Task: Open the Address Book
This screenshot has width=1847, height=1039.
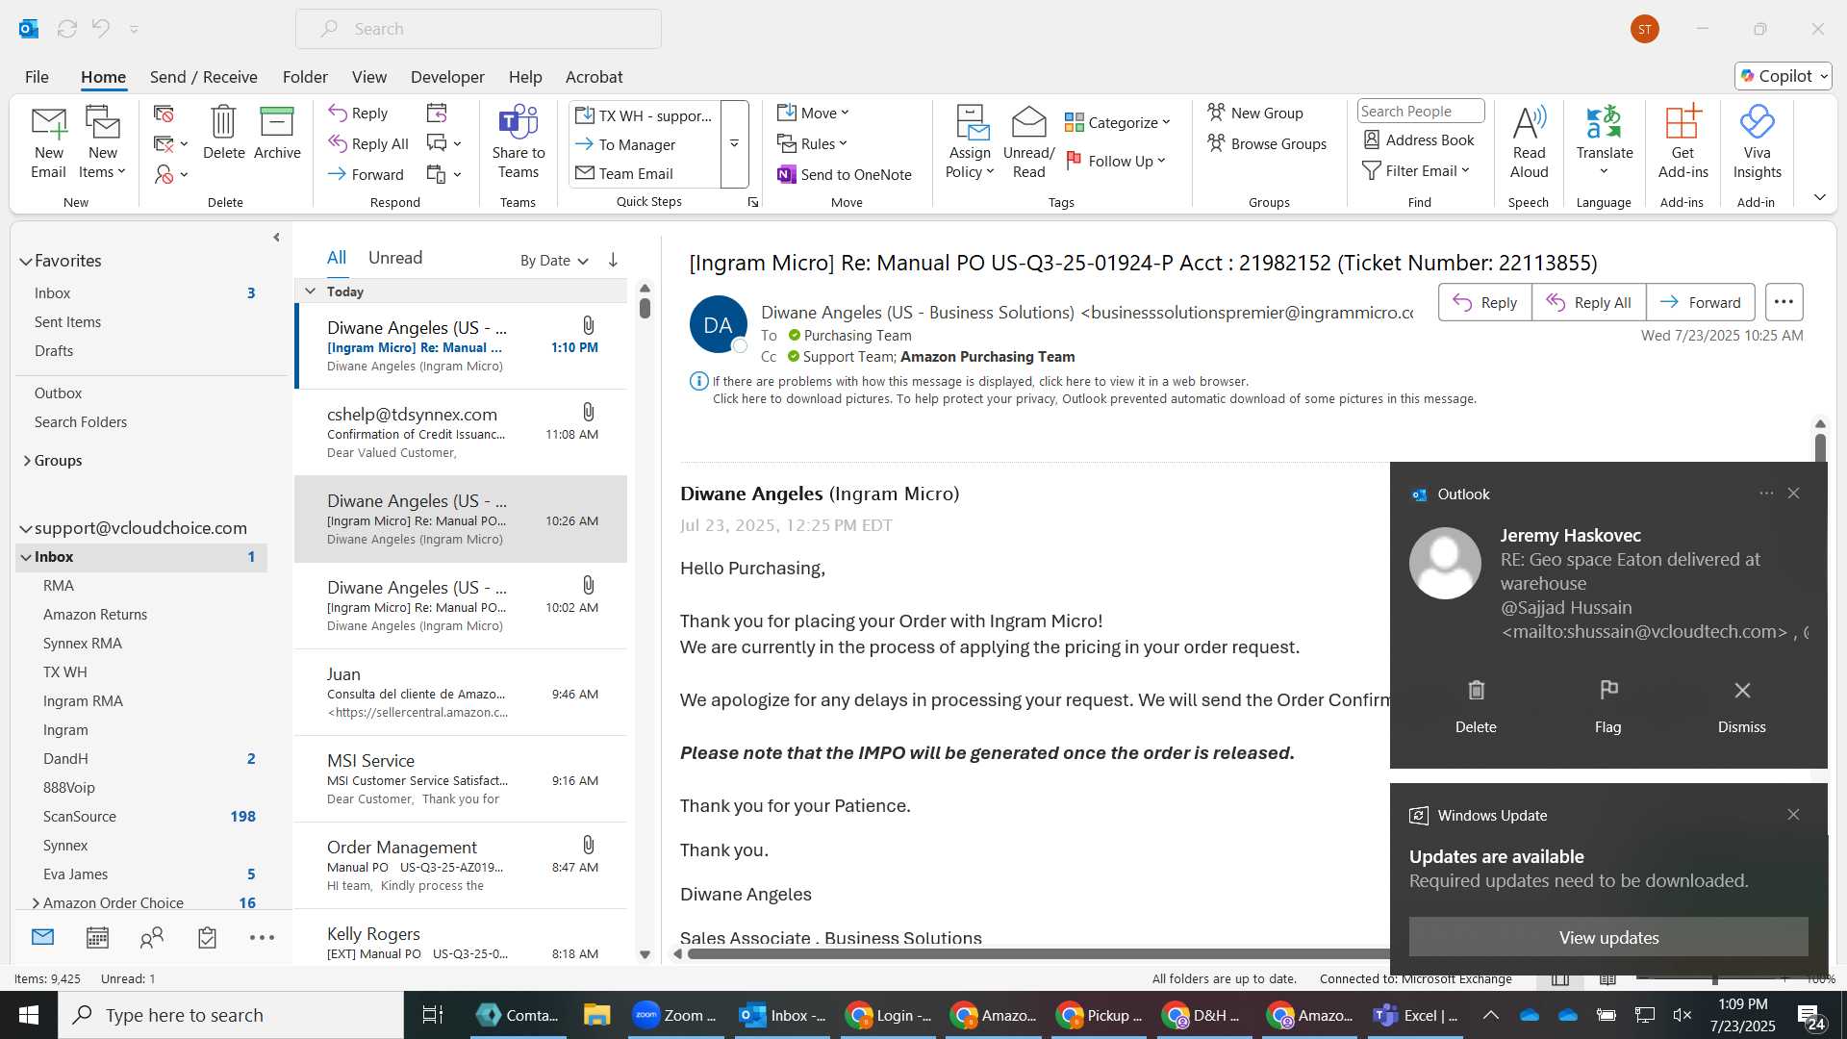Action: coord(1418,139)
